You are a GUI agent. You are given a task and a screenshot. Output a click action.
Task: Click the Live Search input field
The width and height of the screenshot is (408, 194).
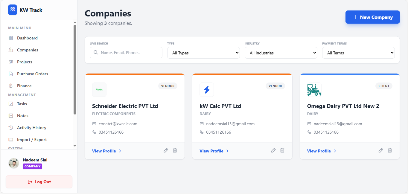tap(126, 53)
